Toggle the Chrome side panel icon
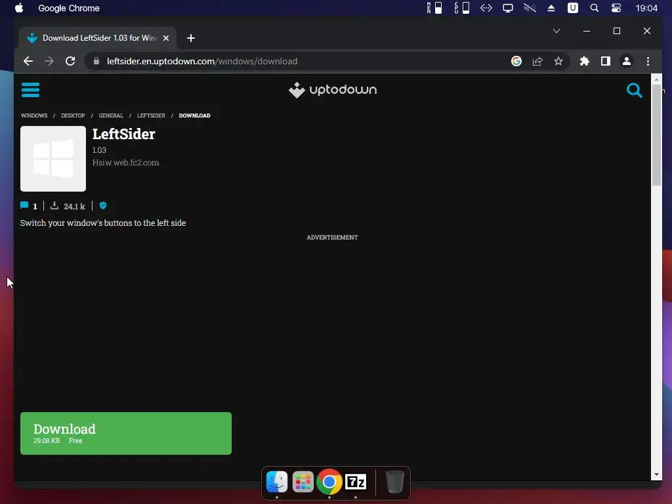The image size is (672, 504). [x=606, y=61]
